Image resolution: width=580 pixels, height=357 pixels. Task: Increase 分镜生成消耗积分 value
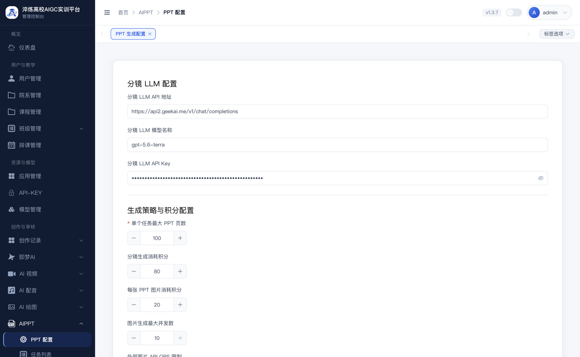180,271
